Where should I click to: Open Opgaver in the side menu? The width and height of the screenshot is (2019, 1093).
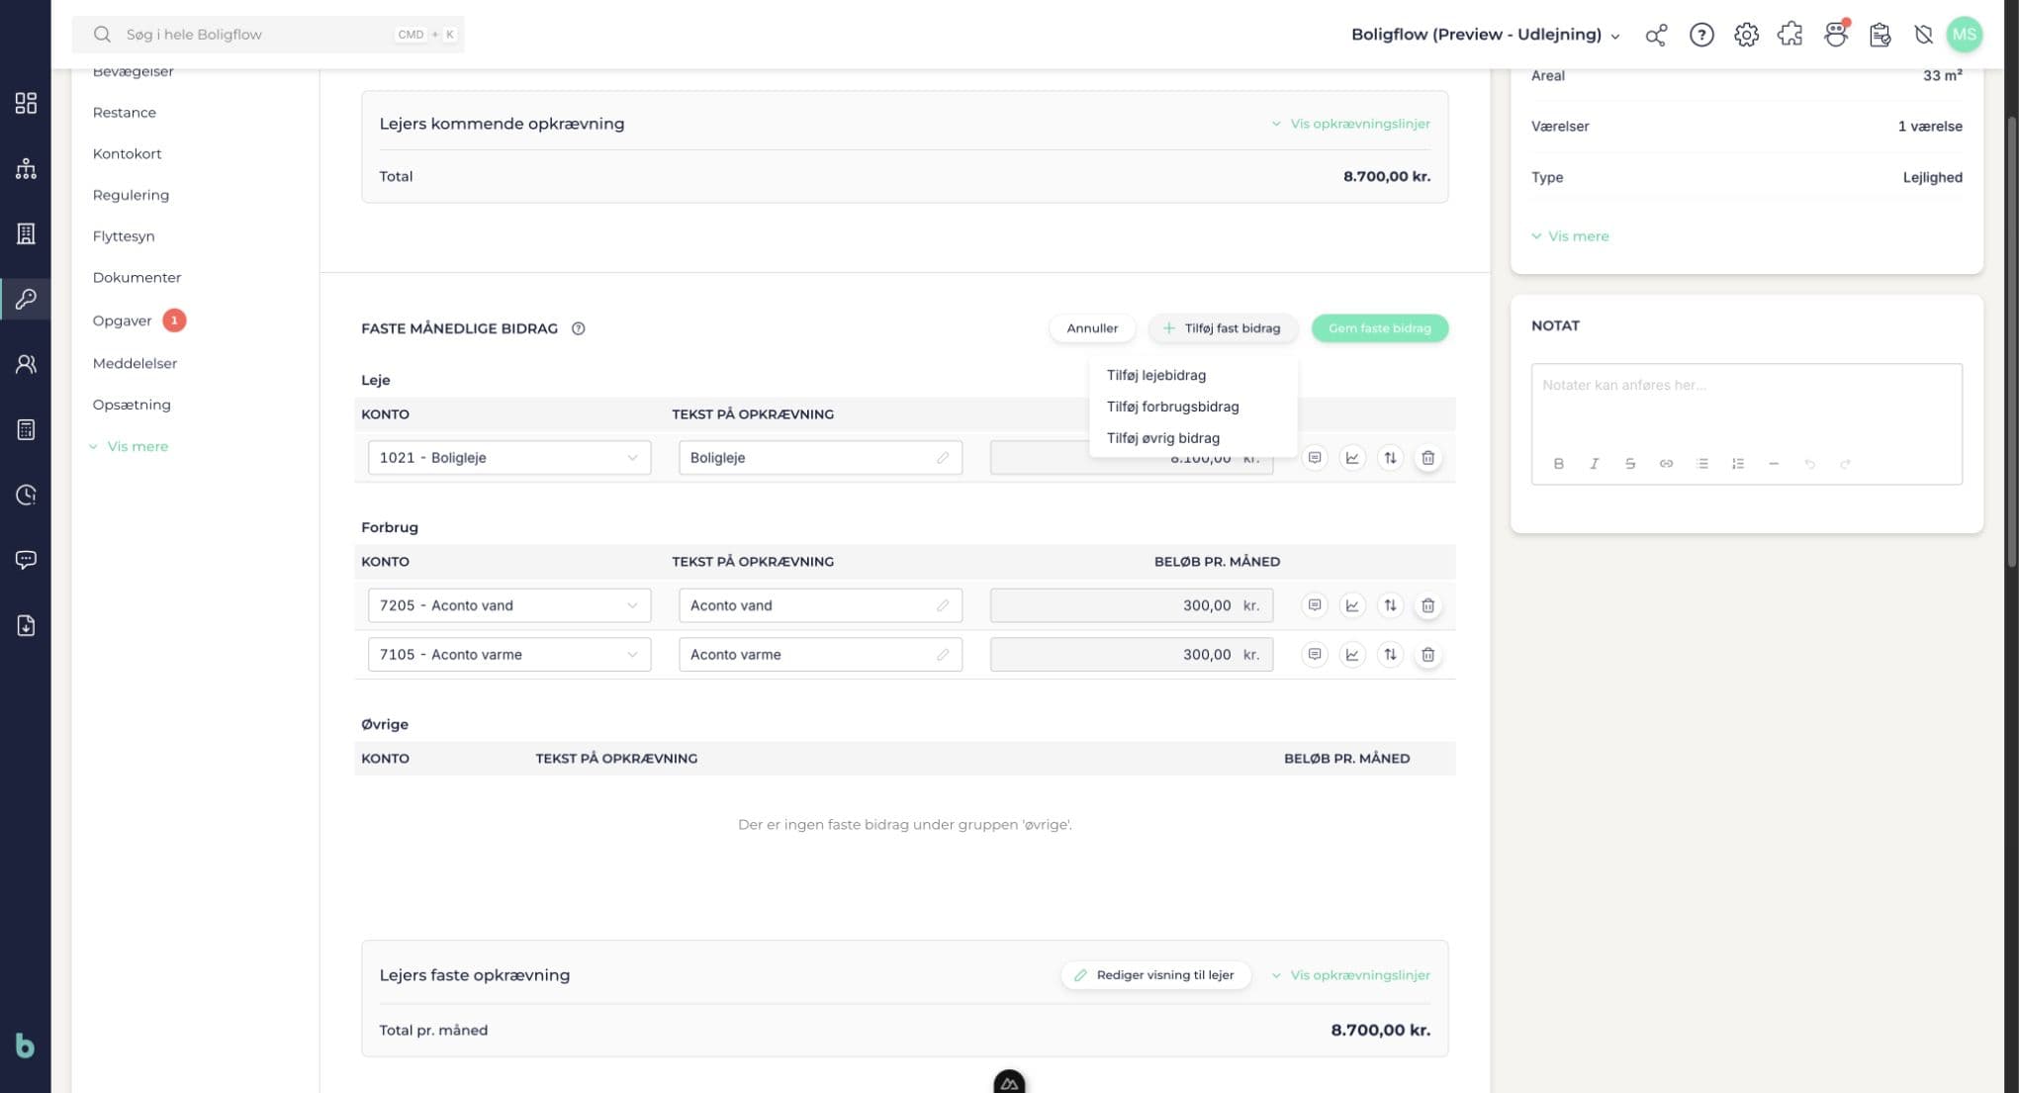(122, 320)
